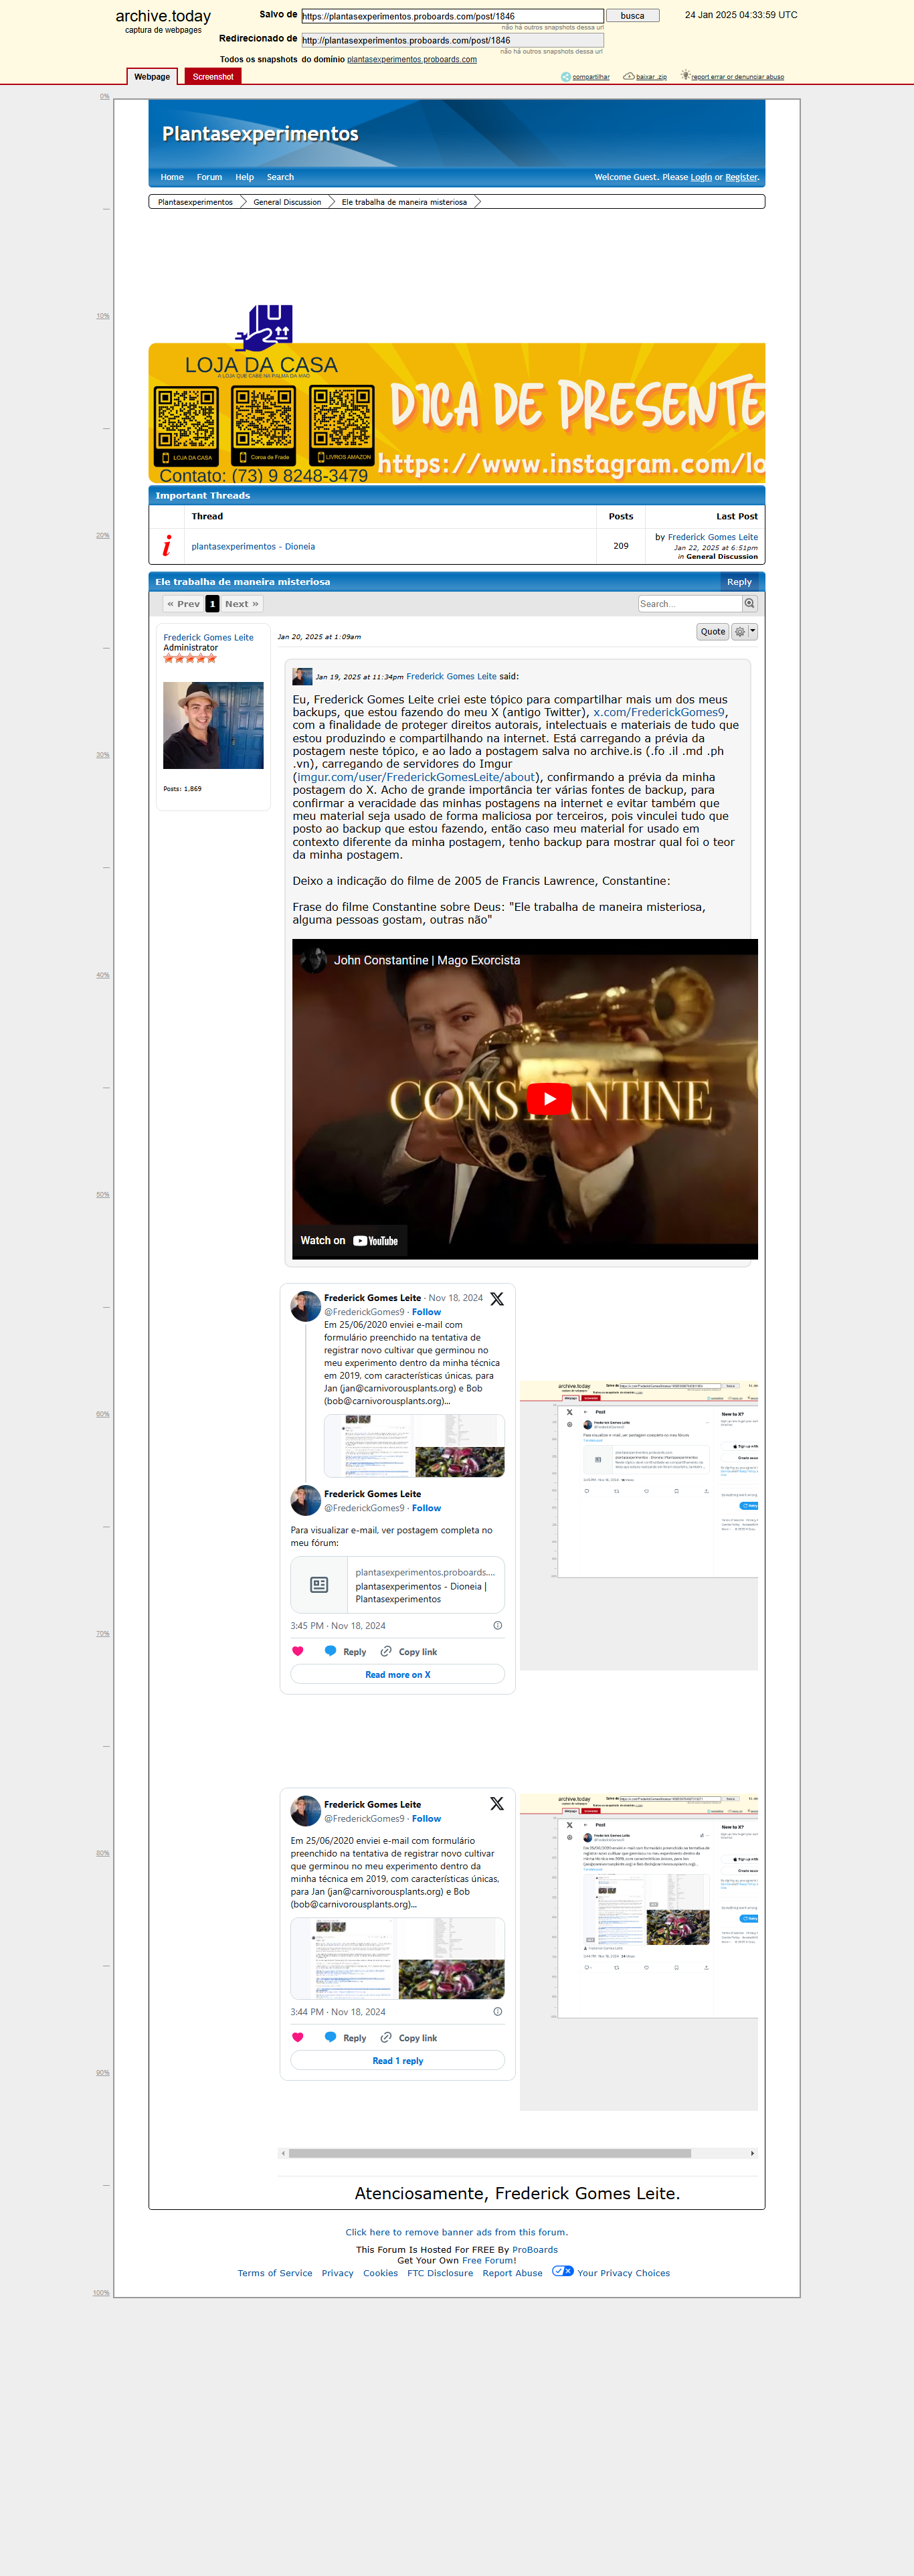The image size is (914, 2576).
Task: Click the busca button
Action: 632,16
